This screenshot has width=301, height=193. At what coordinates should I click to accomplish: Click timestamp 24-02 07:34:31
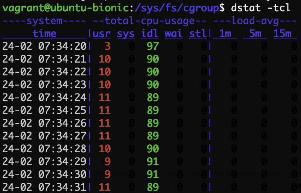pos(44,187)
